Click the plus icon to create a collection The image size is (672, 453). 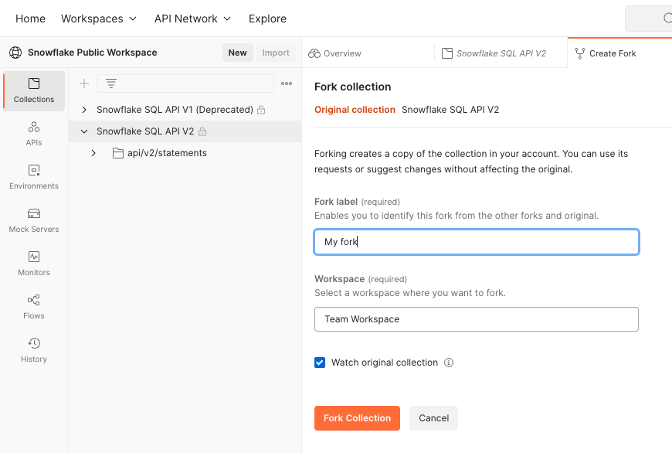click(84, 83)
